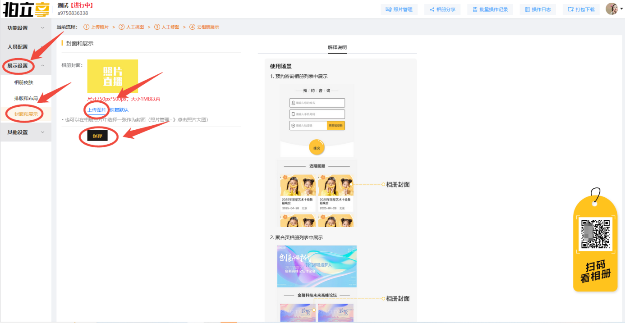Expand the 其他设置 sidebar section
The image size is (625, 323).
coord(26,132)
